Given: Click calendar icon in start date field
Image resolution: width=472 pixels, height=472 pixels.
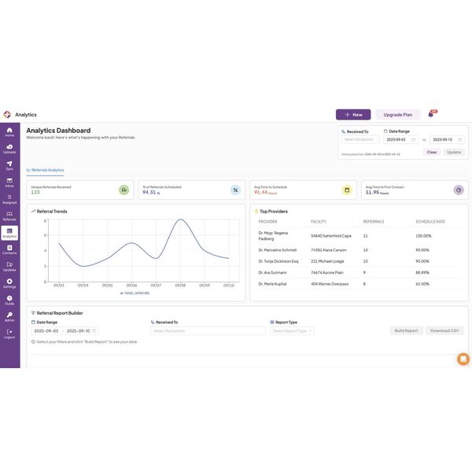Looking at the screenshot, I should click(x=413, y=140).
